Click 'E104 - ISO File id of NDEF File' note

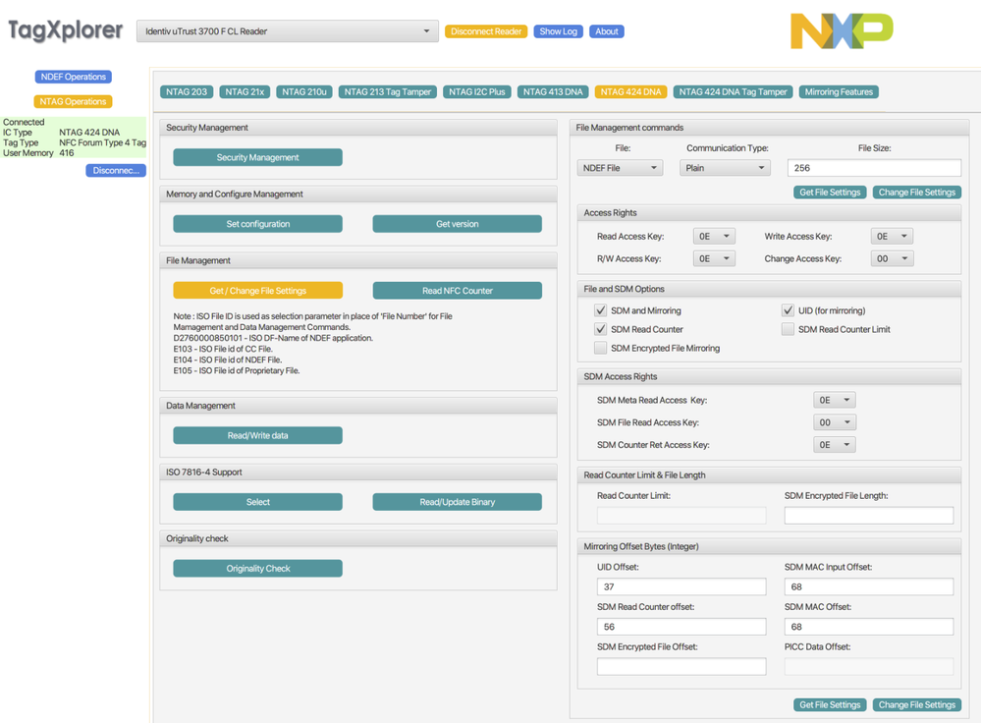[x=228, y=360]
